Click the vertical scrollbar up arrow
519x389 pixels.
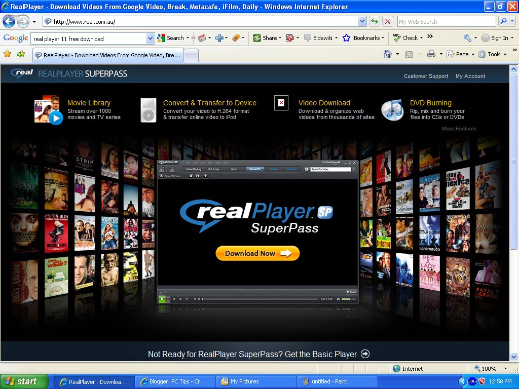pos(514,69)
